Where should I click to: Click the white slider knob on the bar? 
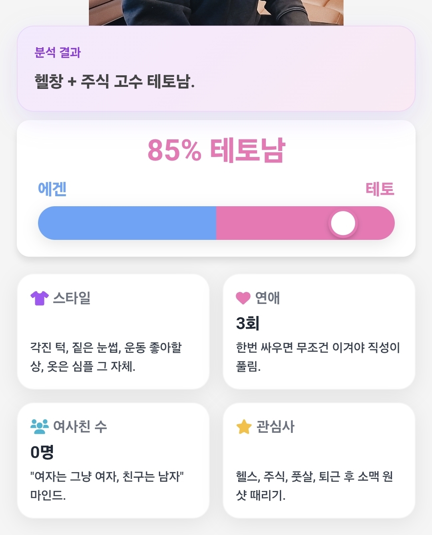point(343,223)
